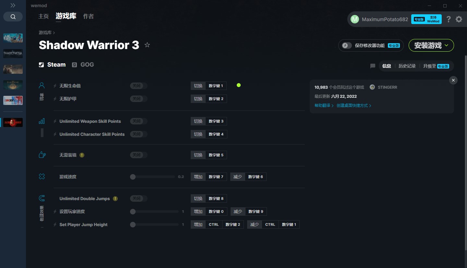The image size is (467, 268).
Task: Toggle Unlimited Character Skill Points switch
Action: tap(138, 134)
